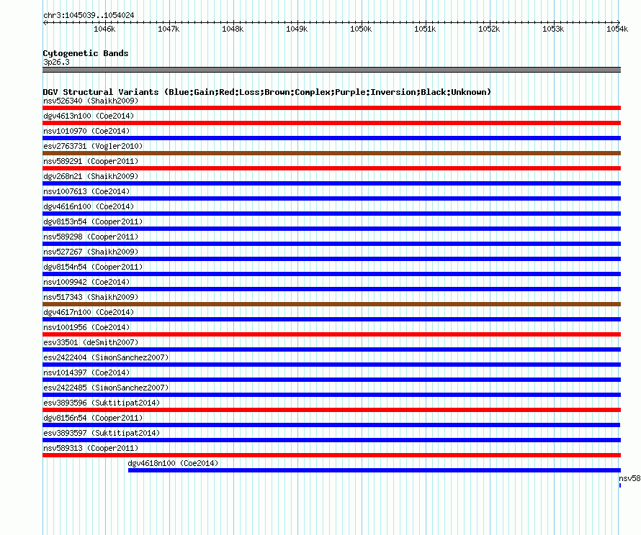Click the blue bar under esv33501
This screenshot has height=535, width=641.
[331, 349]
